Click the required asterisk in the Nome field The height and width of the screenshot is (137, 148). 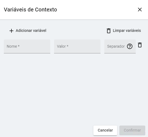point(19,46)
